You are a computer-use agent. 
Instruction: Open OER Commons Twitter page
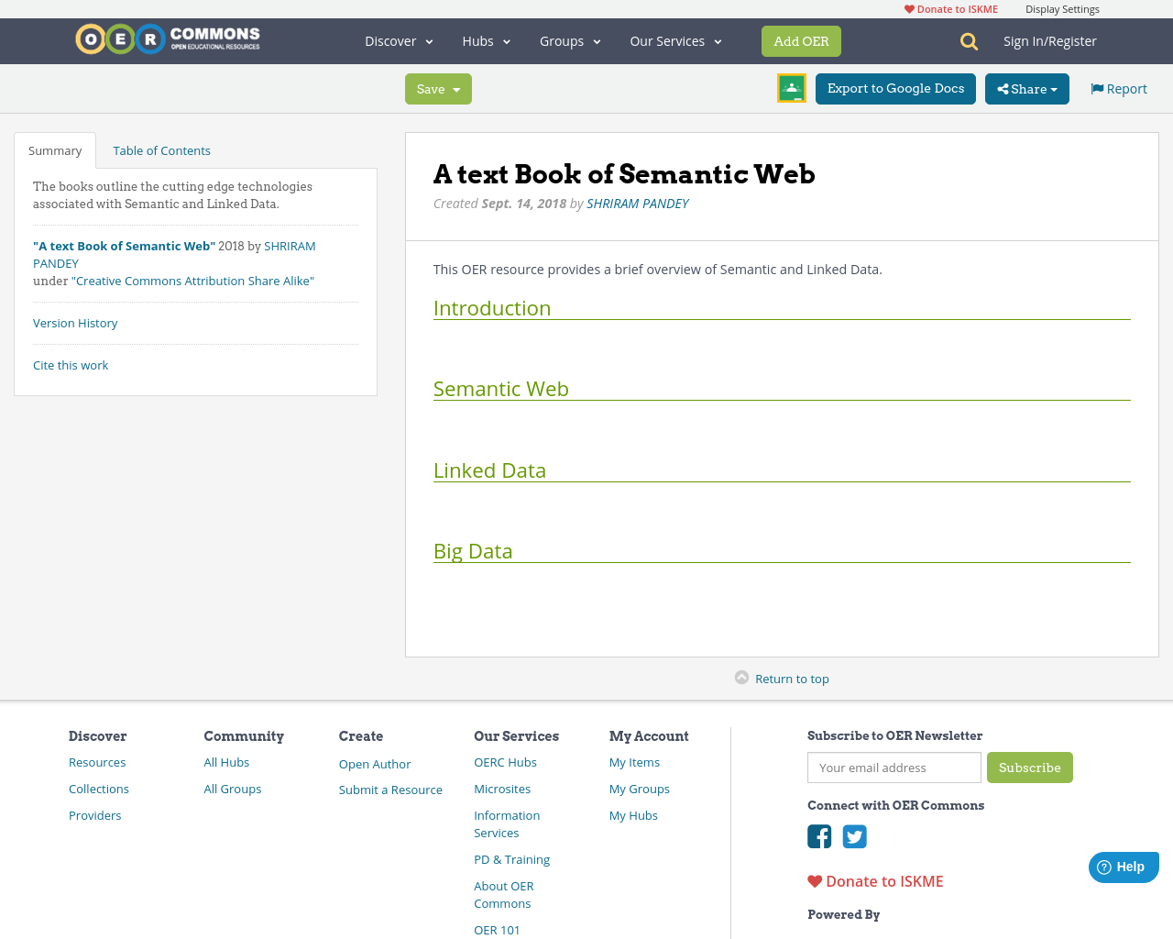pos(855,836)
